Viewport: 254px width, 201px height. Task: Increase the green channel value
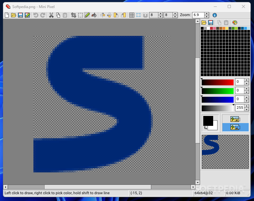tap(247, 89)
